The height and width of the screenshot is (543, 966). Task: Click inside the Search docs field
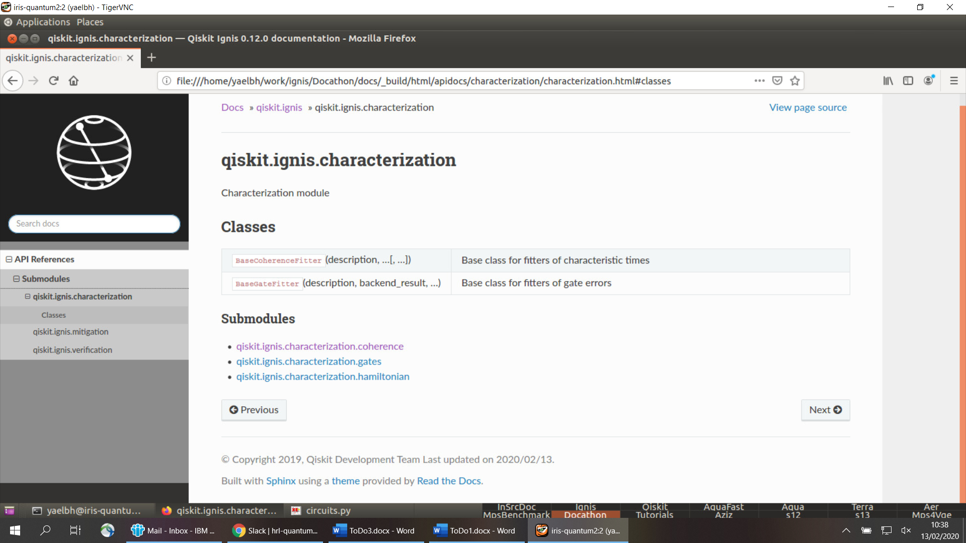click(x=94, y=223)
